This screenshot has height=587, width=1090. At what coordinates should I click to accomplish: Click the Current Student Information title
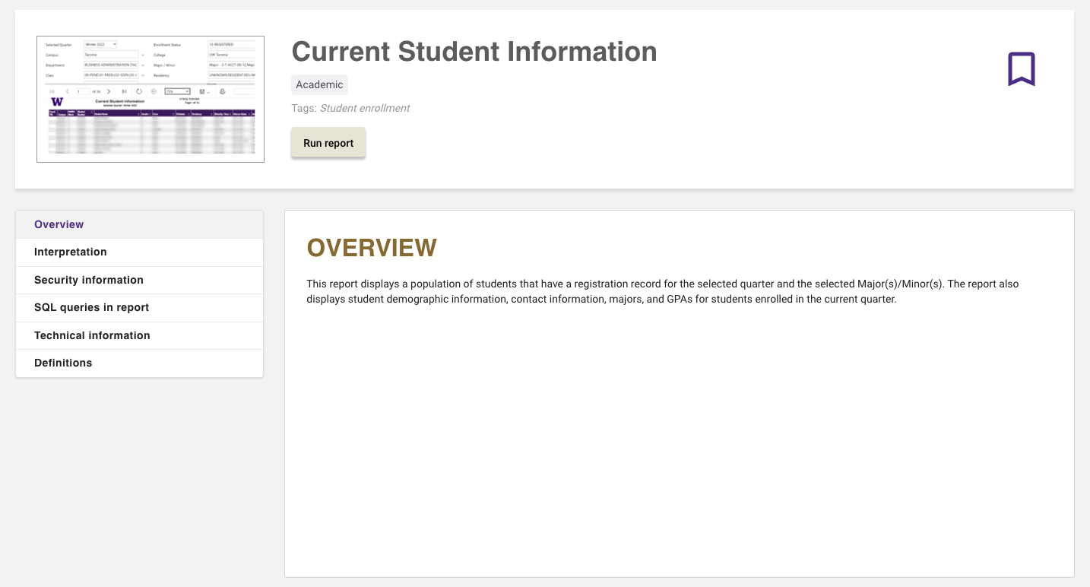474,52
